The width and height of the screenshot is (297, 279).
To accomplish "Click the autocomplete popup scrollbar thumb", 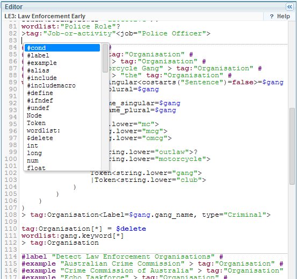I will pyautogui.click(x=105, y=58).
